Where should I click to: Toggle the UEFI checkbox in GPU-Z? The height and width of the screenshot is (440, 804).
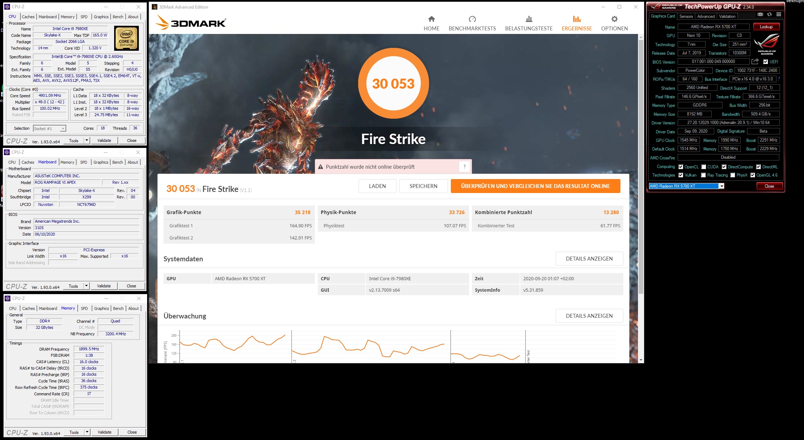pyautogui.click(x=765, y=61)
